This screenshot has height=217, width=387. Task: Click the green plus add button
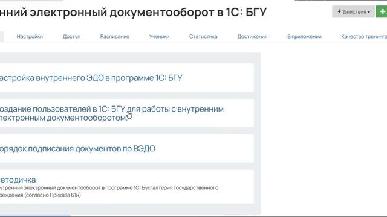[x=382, y=12]
